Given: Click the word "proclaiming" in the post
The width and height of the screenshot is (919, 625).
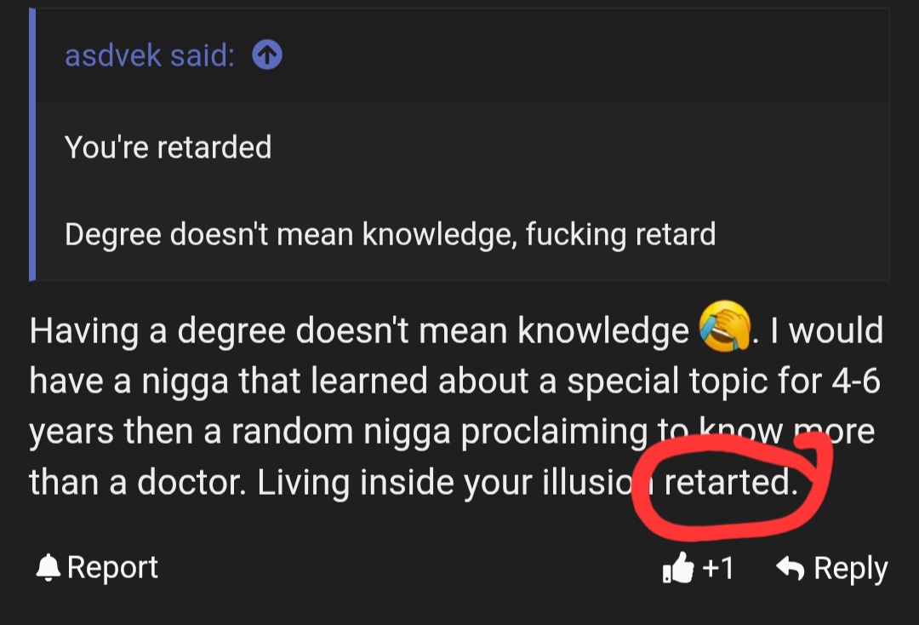Looking at the screenshot, I should click(x=554, y=433).
